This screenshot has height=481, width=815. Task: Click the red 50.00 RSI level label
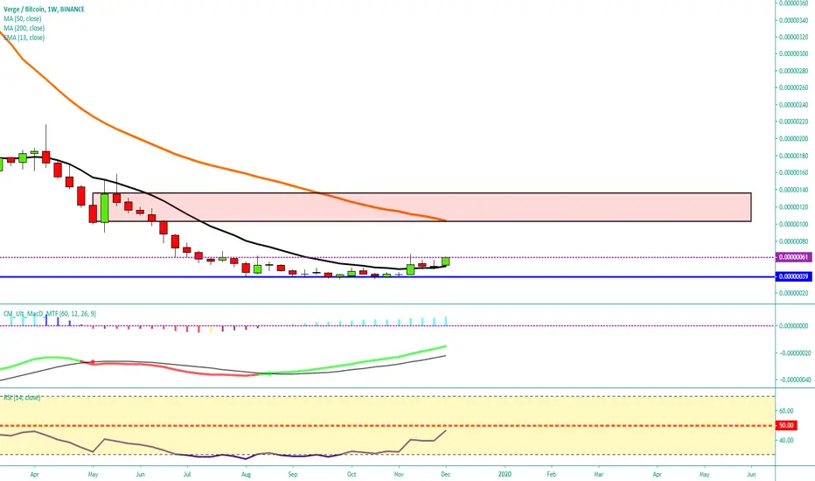pyautogui.click(x=786, y=425)
